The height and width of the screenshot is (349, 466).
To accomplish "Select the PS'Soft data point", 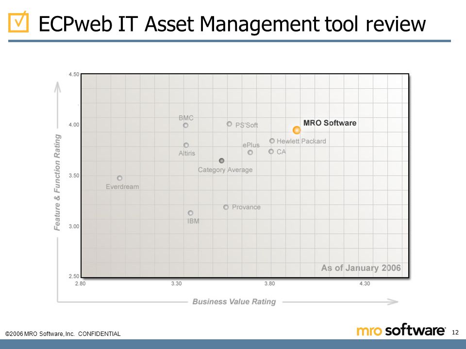I will (x=229, y=124).
